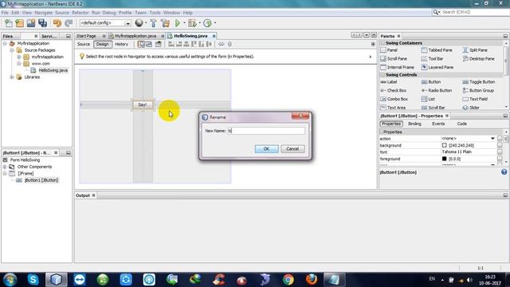Expand Other Components in Navigator

5,167
